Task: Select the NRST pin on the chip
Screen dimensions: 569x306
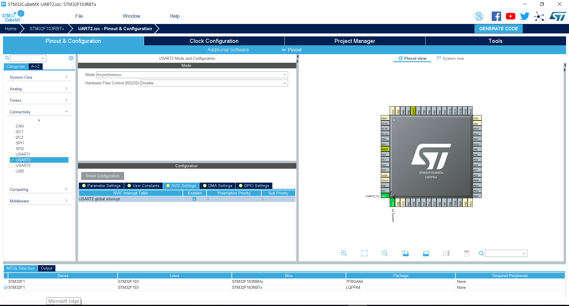Action: point(385,149)
